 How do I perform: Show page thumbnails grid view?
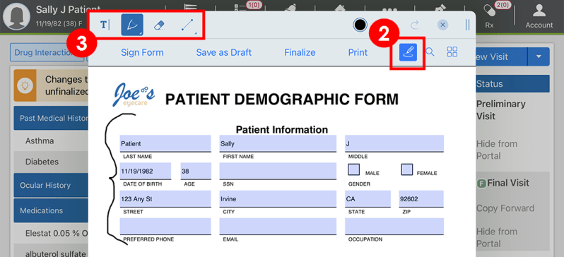[452, 52]
